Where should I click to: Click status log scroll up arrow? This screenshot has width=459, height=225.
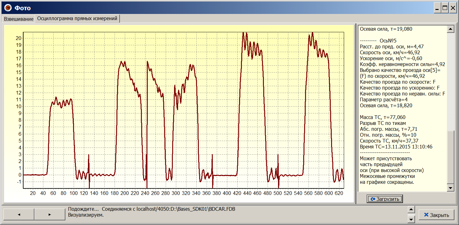(411, 210)
